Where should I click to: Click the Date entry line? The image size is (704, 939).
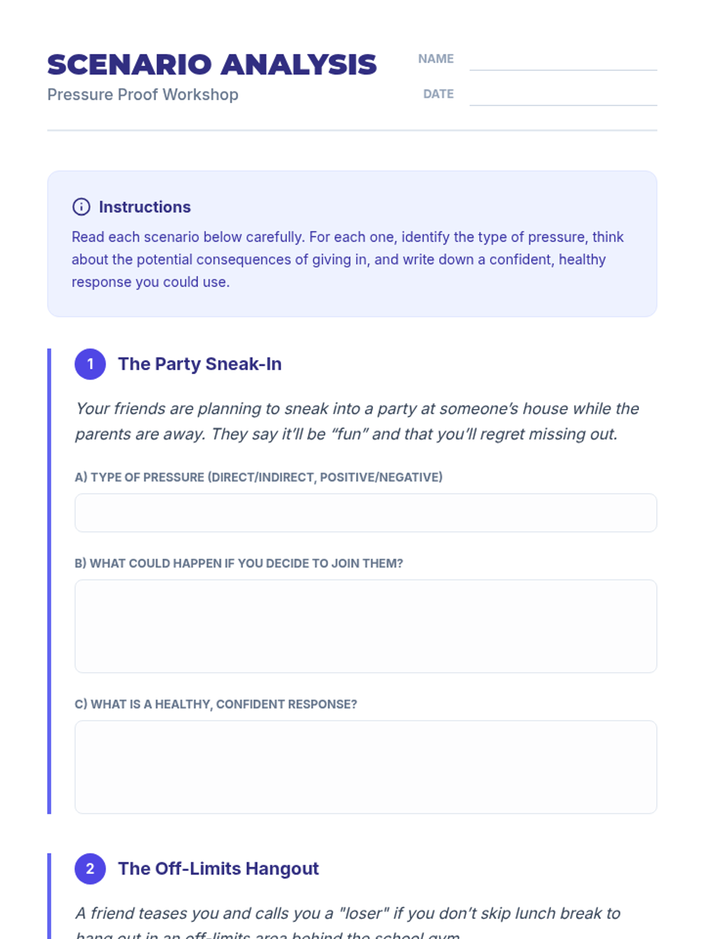563,96
